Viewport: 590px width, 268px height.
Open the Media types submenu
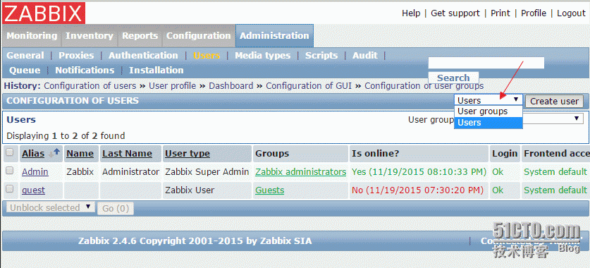pyautogui.click(x=263, y=55)
